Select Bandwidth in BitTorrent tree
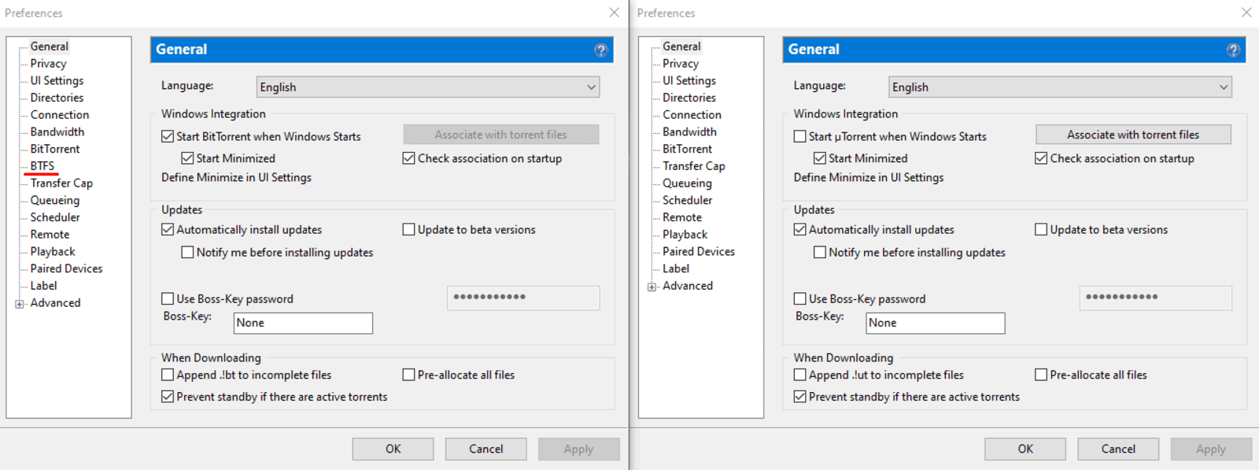 click(x=57, y=131)
